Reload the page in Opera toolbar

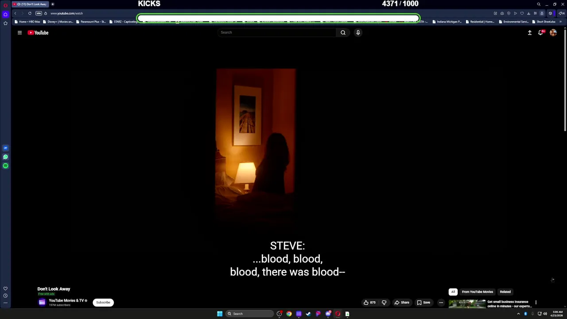click(30, 13)
